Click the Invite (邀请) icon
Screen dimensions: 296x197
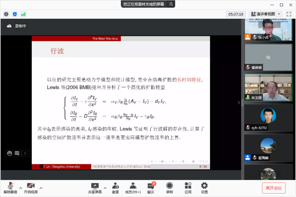click(x=115, y=188)
